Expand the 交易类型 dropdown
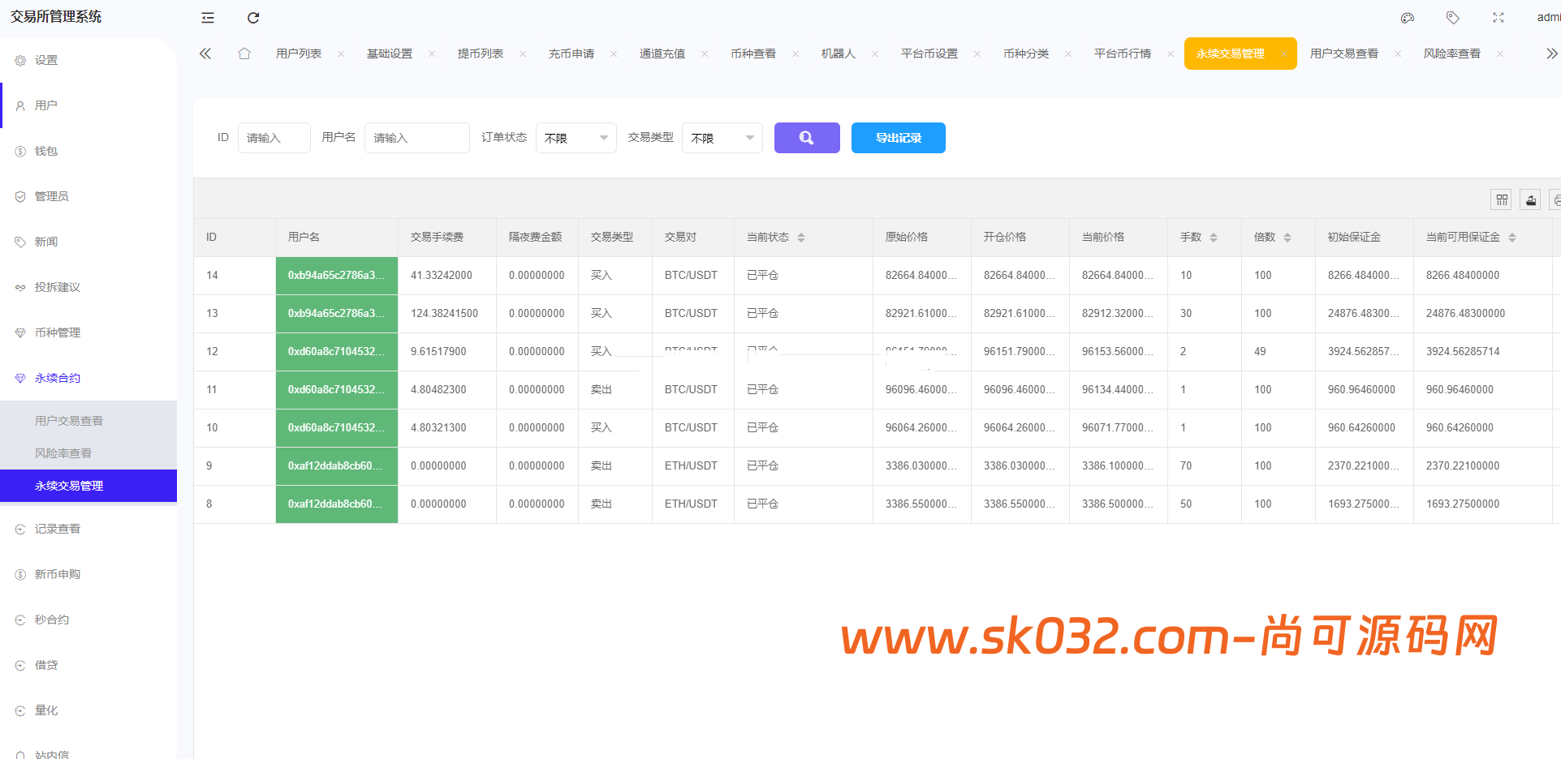This screenshot has height=759, width=1561. (x=722, y=138)
